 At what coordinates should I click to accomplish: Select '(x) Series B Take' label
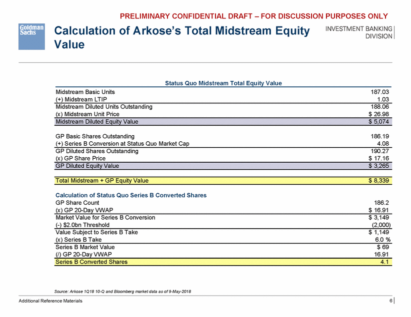coord(78,240)
